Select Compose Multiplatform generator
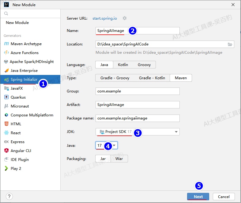The height and width of the screenshot is (203, 241). [30, 115]
